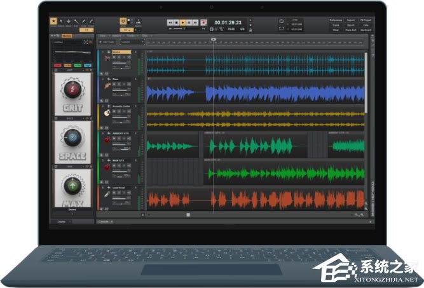Select the Move tool cross icon
The image size is (424, 288).
69,21
